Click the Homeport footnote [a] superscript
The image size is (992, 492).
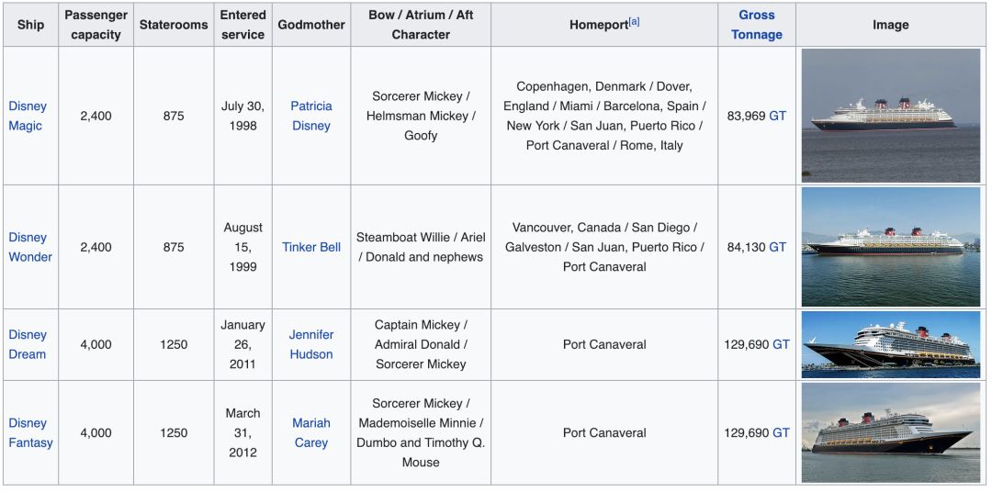pyautogui.click(x=634, y=21)
